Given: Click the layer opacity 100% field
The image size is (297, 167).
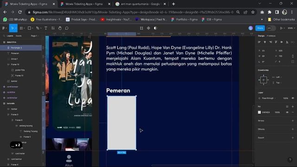Looking at the screenshot, I should pos(285,98).
